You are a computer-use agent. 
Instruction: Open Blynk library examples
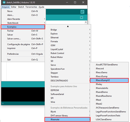pyautogui.click(x=68, y=112)
